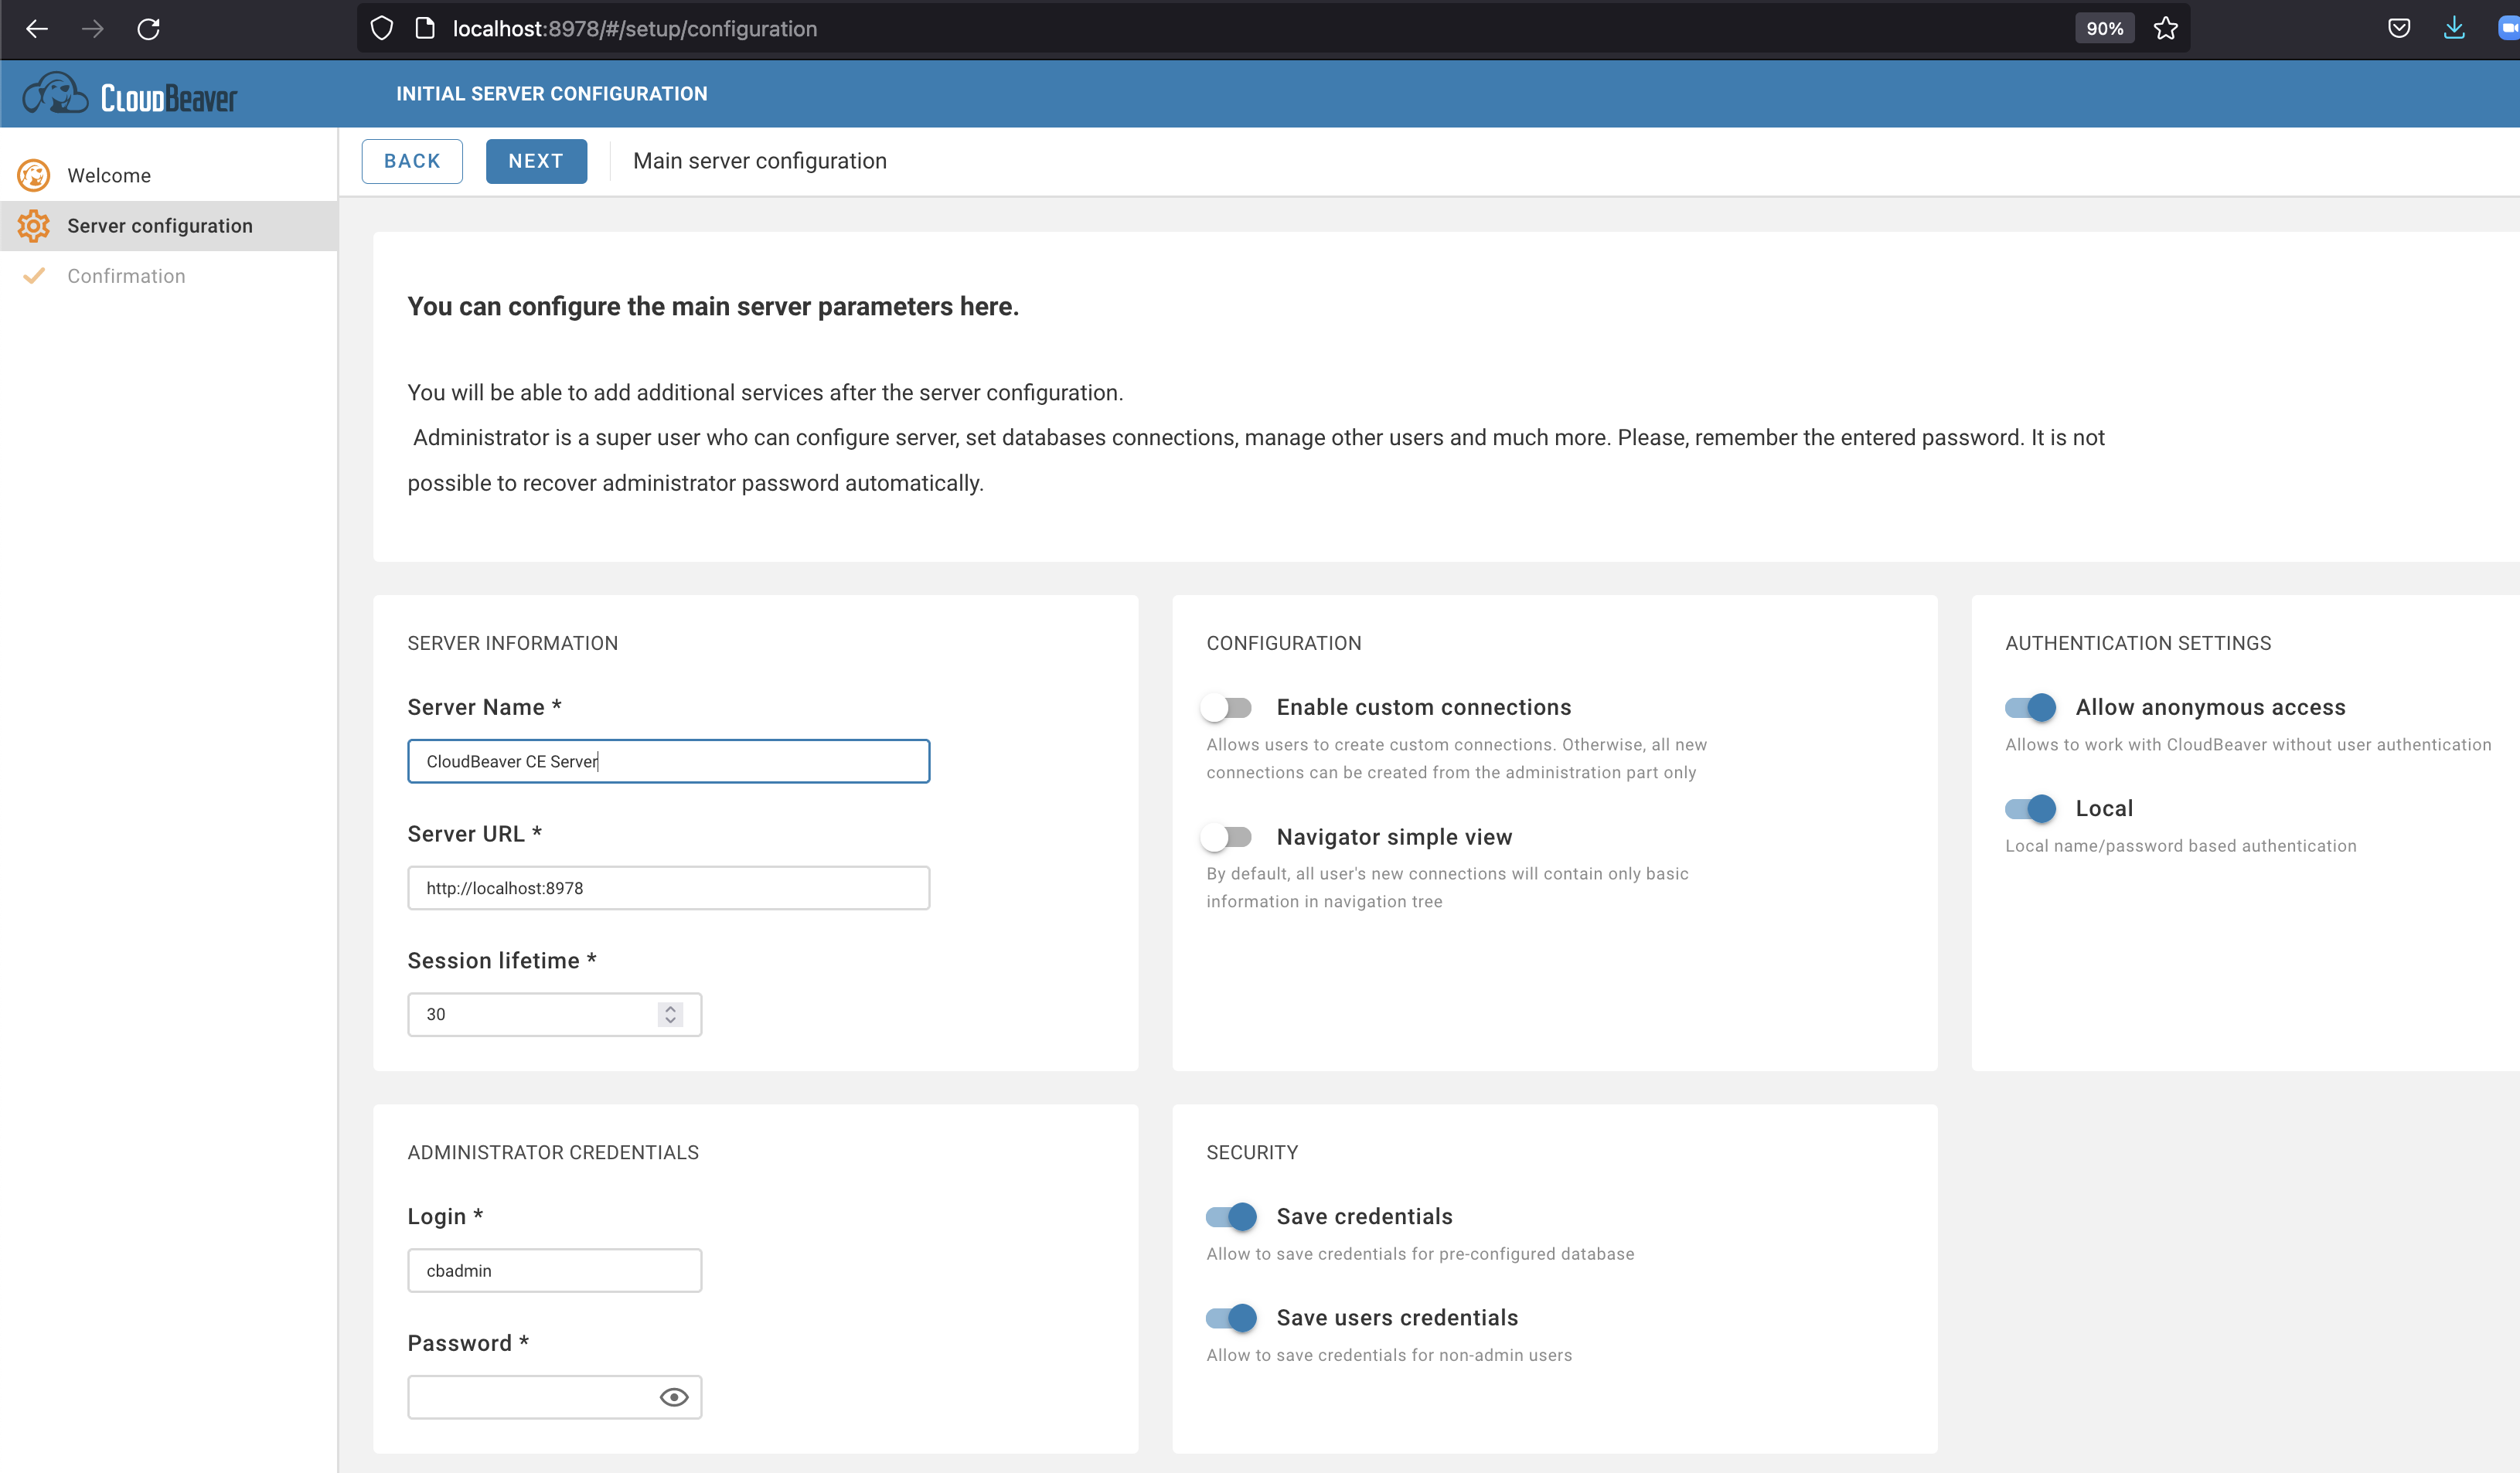
Task: Click the browser back arrow
Action: point(37,29)
